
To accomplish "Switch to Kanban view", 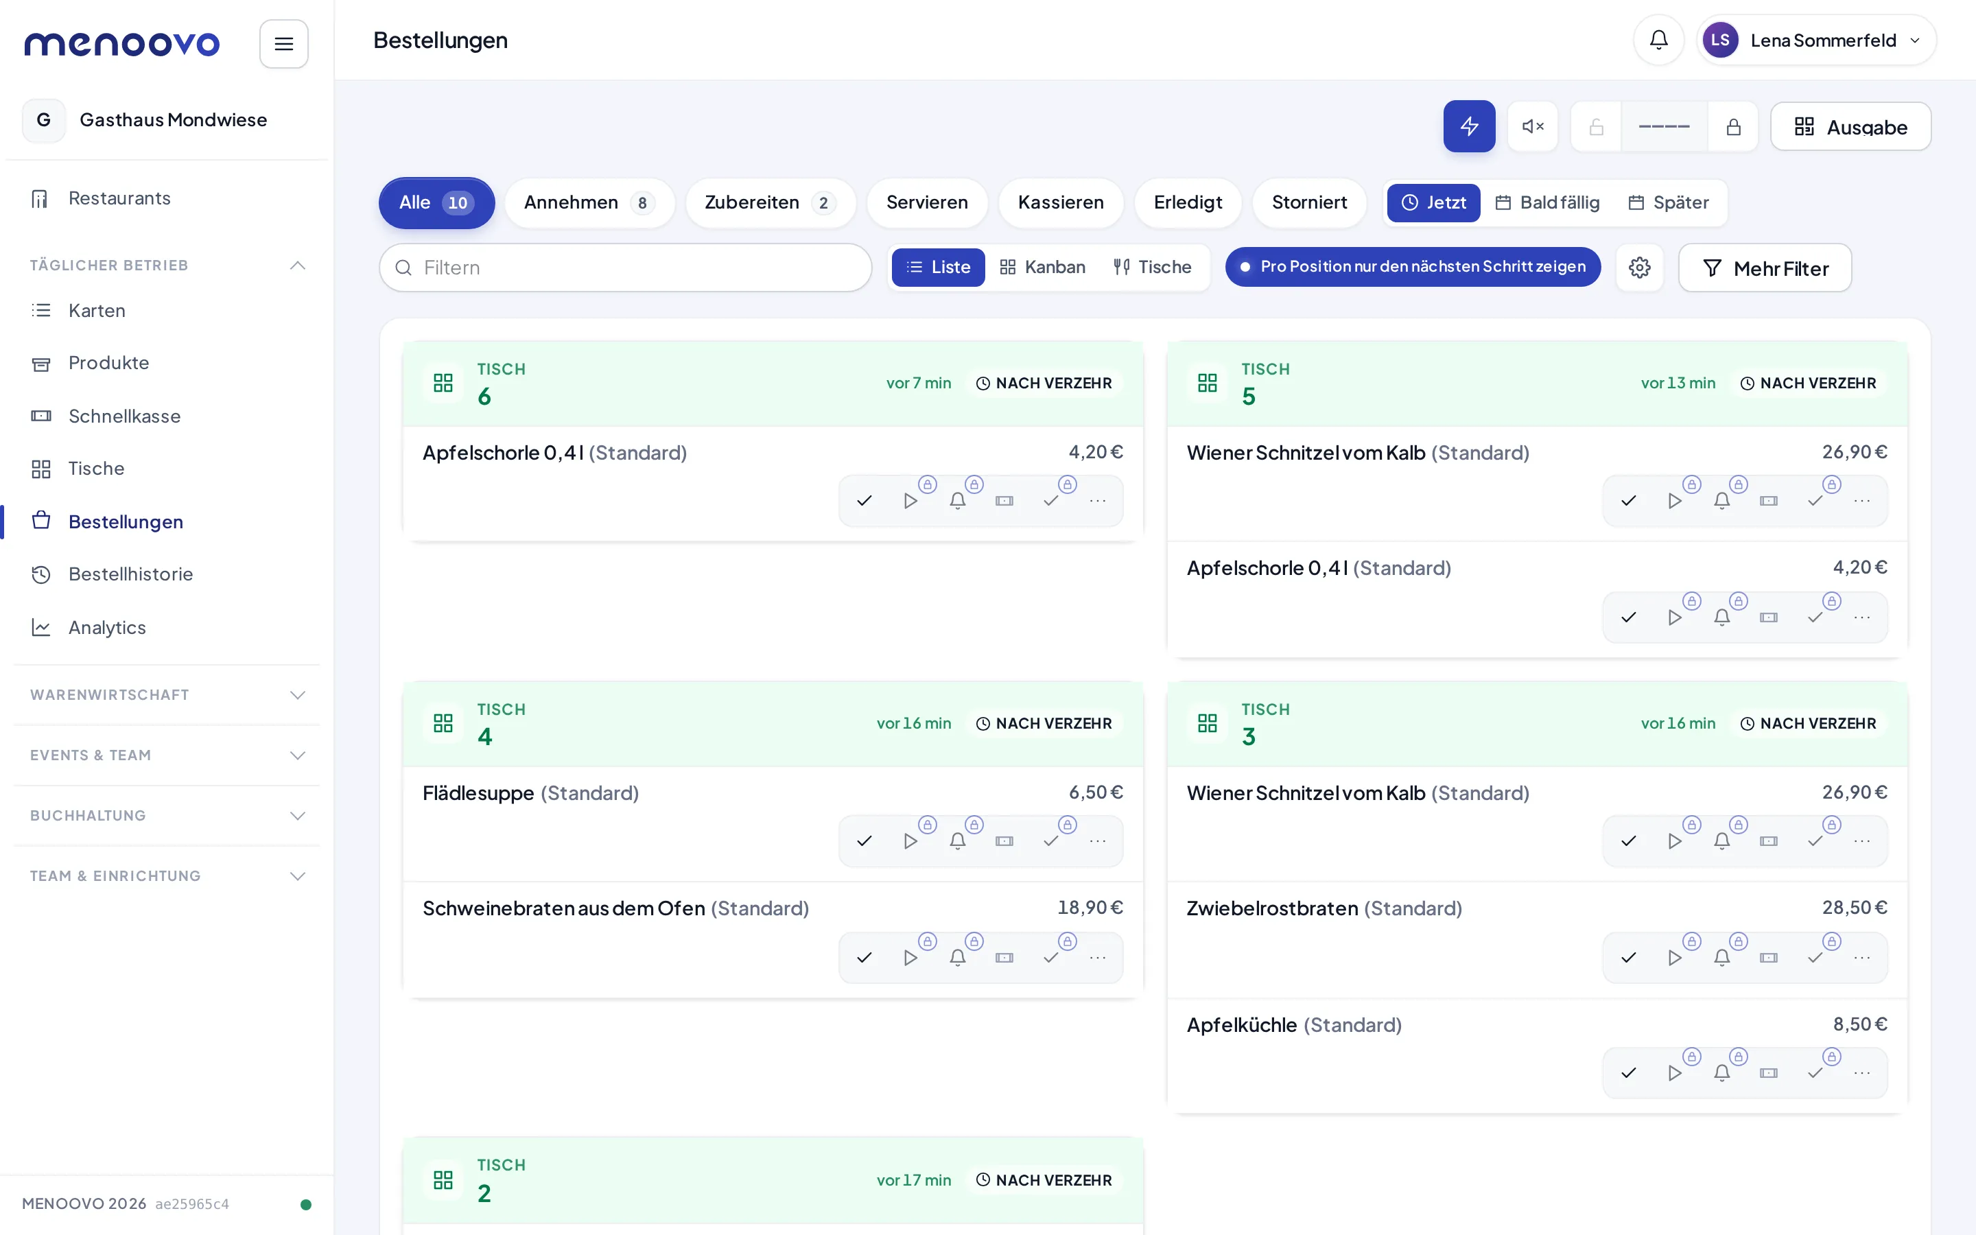I will pyautogui.click(x=1043, y=267).
